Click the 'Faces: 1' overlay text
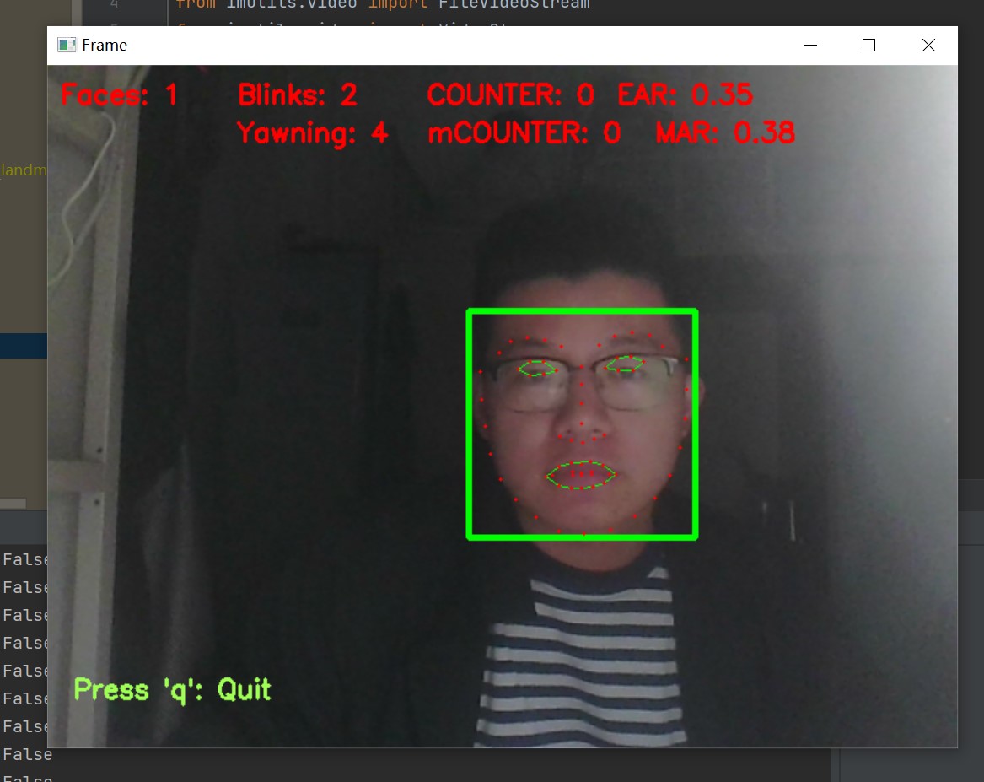Image resolution: width=984 pixels, height=782 pixels. pyautogui.click(x=119, y=95)
